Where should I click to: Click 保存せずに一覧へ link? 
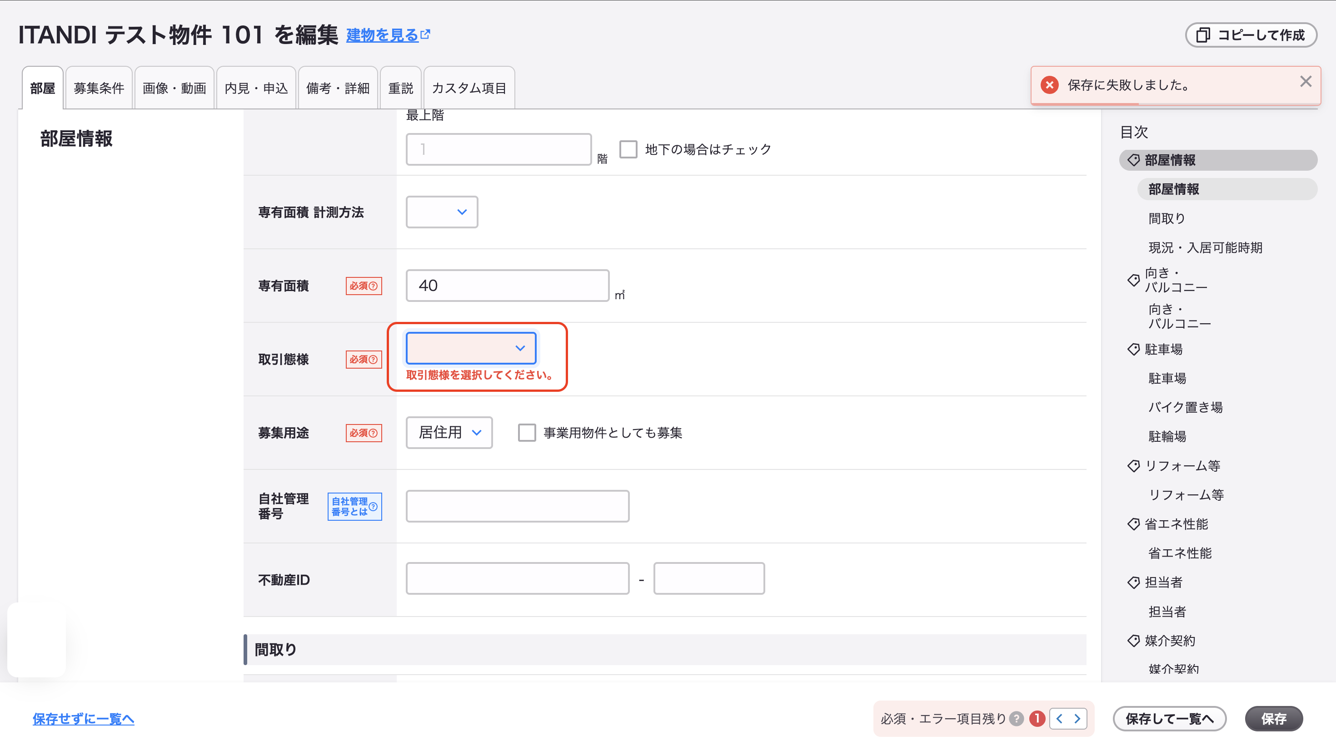click(84, 719)
